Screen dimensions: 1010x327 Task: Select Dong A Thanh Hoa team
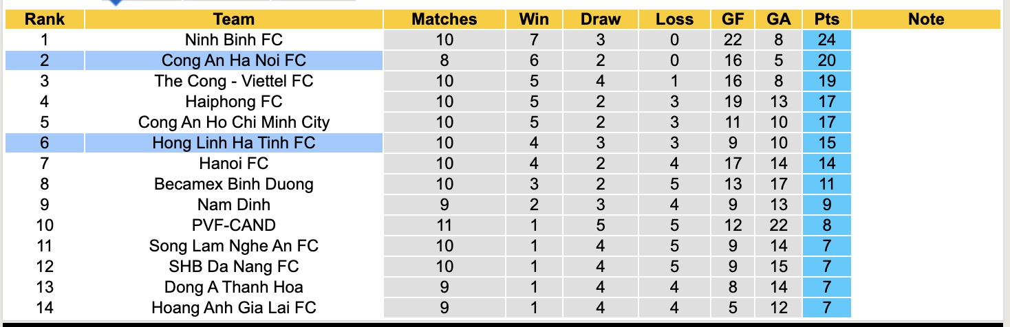point(234,287)
